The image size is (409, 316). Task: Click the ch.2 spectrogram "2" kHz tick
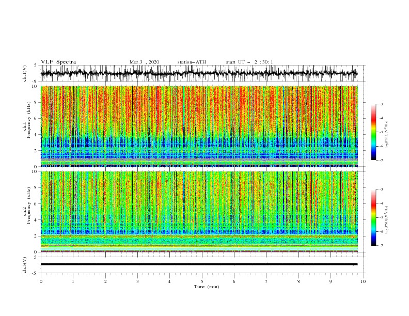(x=36, y=236)
